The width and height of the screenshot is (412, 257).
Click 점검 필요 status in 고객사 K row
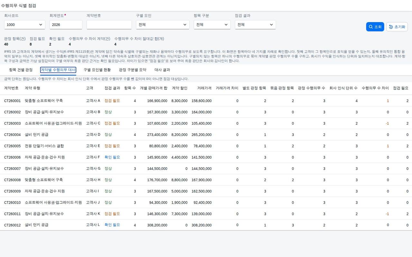(112, 214)
